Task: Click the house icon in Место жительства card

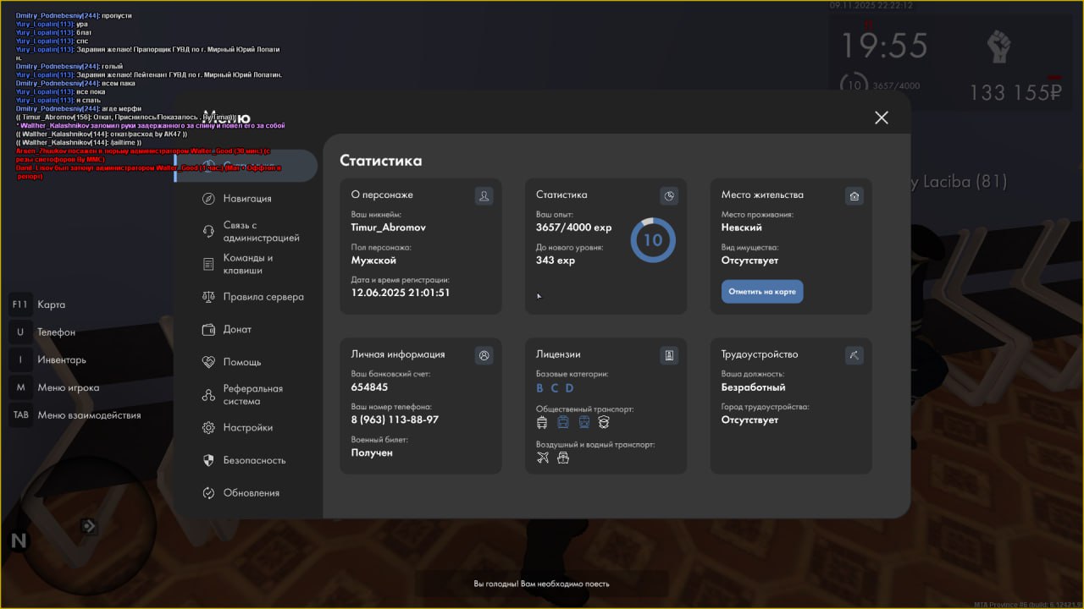Action: (854, 196)
